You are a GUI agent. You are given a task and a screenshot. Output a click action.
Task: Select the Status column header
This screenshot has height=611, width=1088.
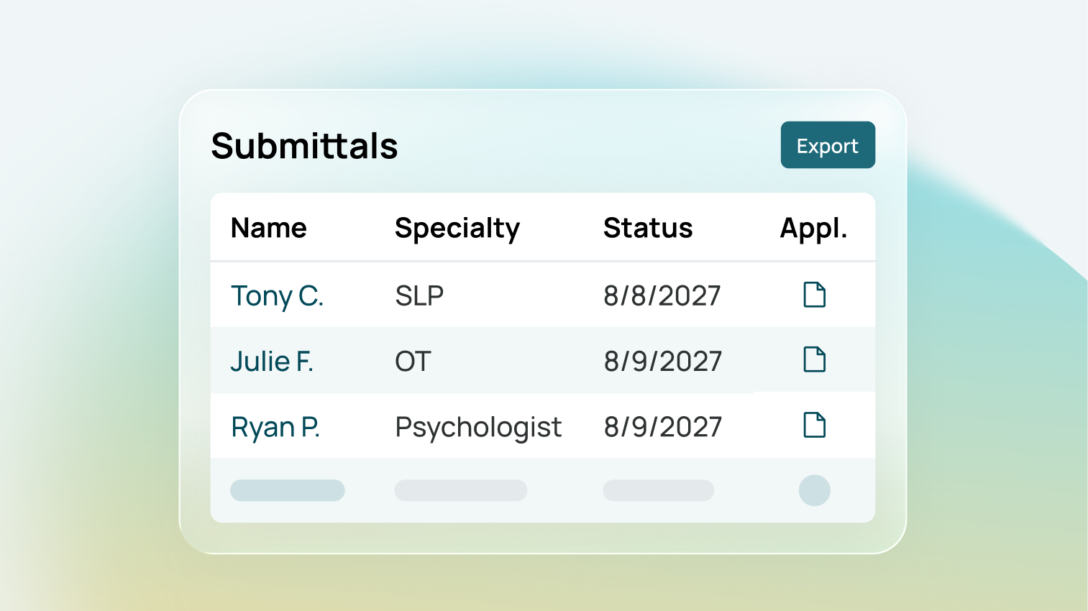click(x=648, y=229)
